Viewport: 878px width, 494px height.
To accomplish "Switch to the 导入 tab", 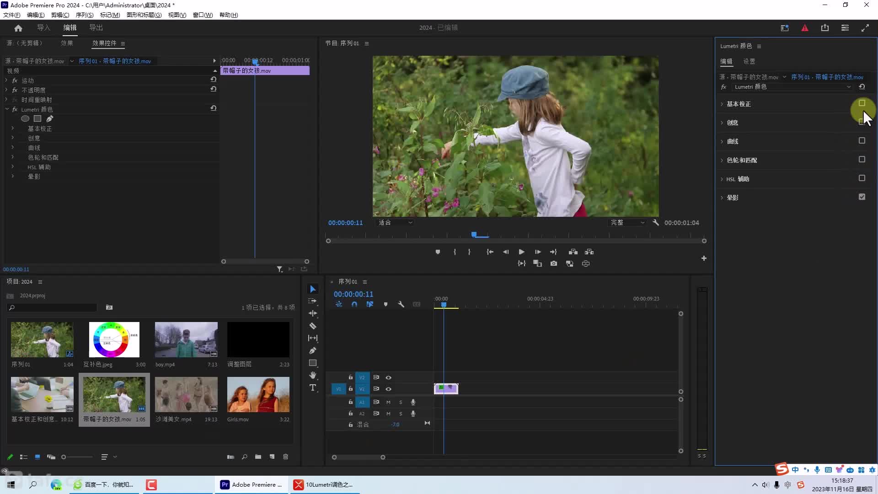I will click(43, 28).
